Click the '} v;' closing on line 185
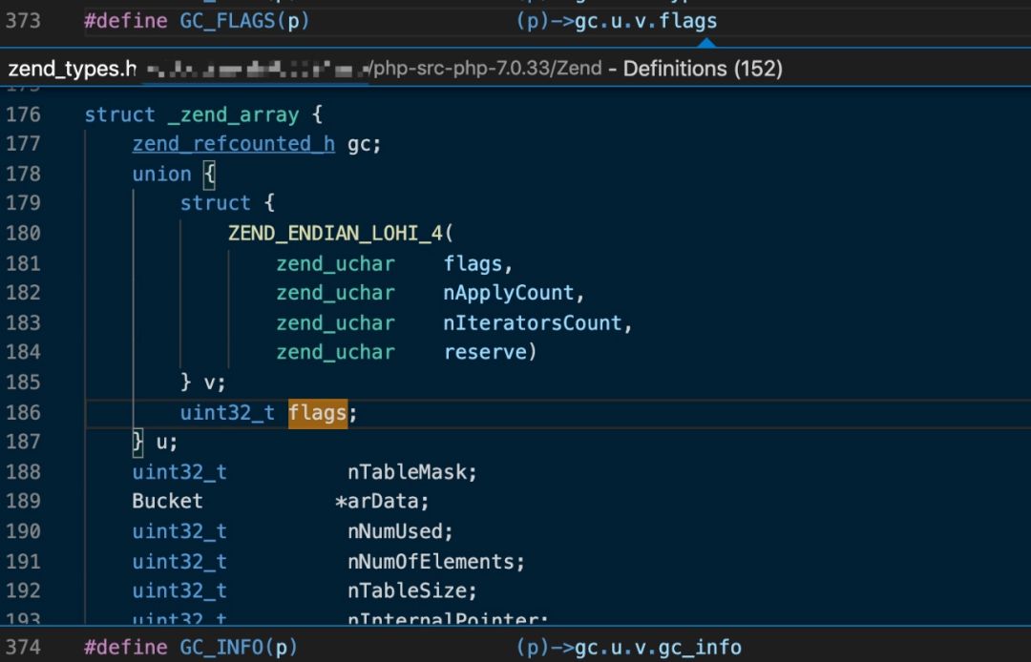This screenshot has height=662, width=1031. tap(203, 383)
